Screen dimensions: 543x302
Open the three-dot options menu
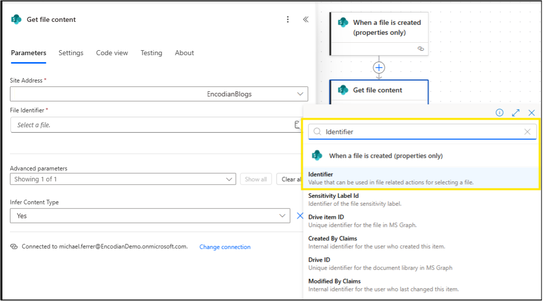(288, 19)
